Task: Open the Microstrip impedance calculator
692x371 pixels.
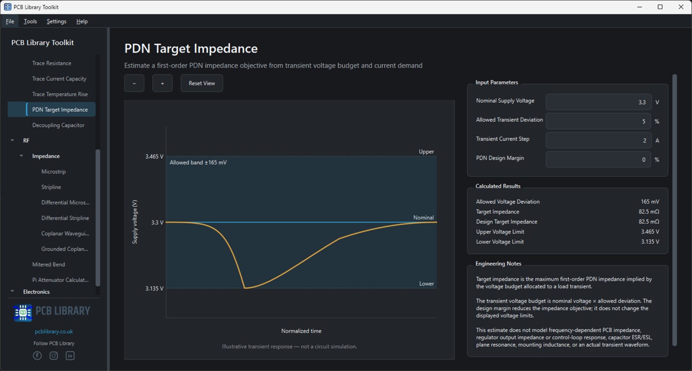Action: (x=53, y=172)
